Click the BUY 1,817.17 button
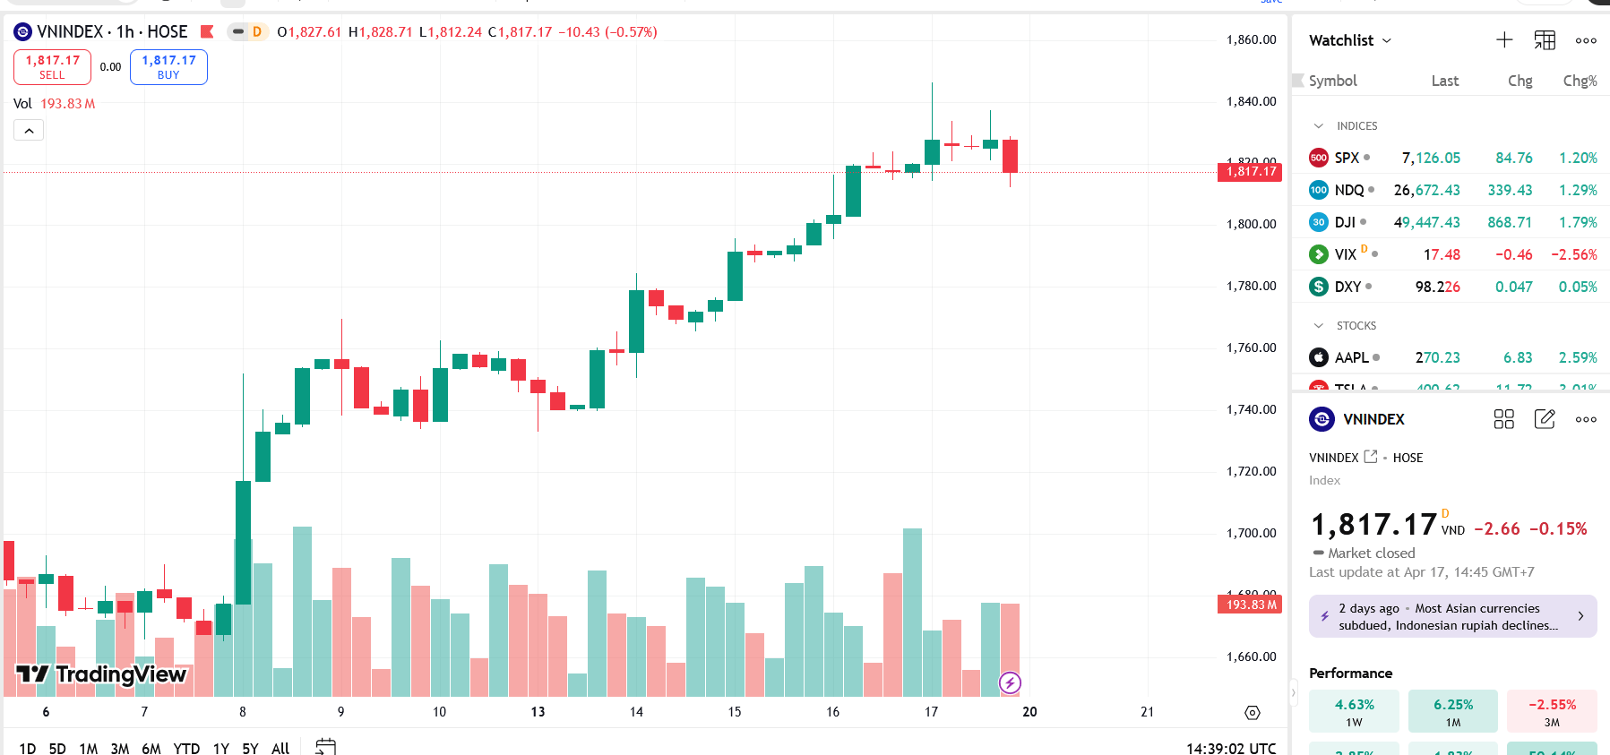This screenshot has width=1610, height=755. coord(168,66)
